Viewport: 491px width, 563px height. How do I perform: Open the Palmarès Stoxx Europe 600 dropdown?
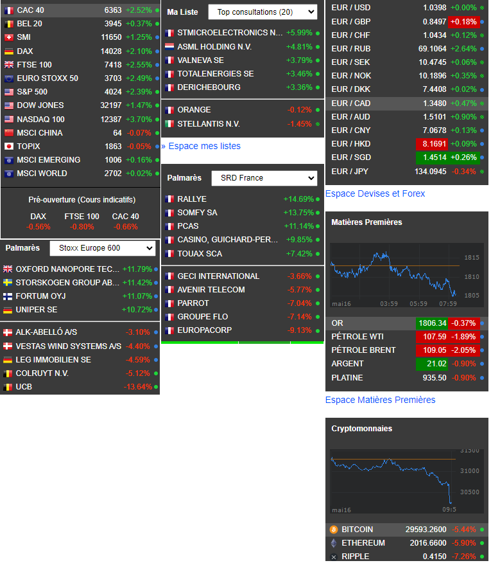103,248
